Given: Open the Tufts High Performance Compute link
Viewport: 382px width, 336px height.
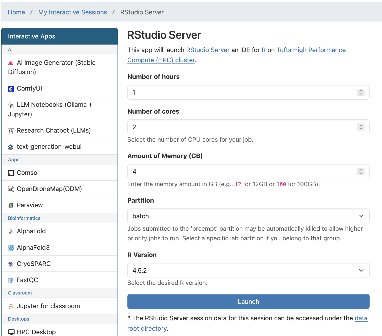Looking at the screenshot, I should (x=311, y=50).
